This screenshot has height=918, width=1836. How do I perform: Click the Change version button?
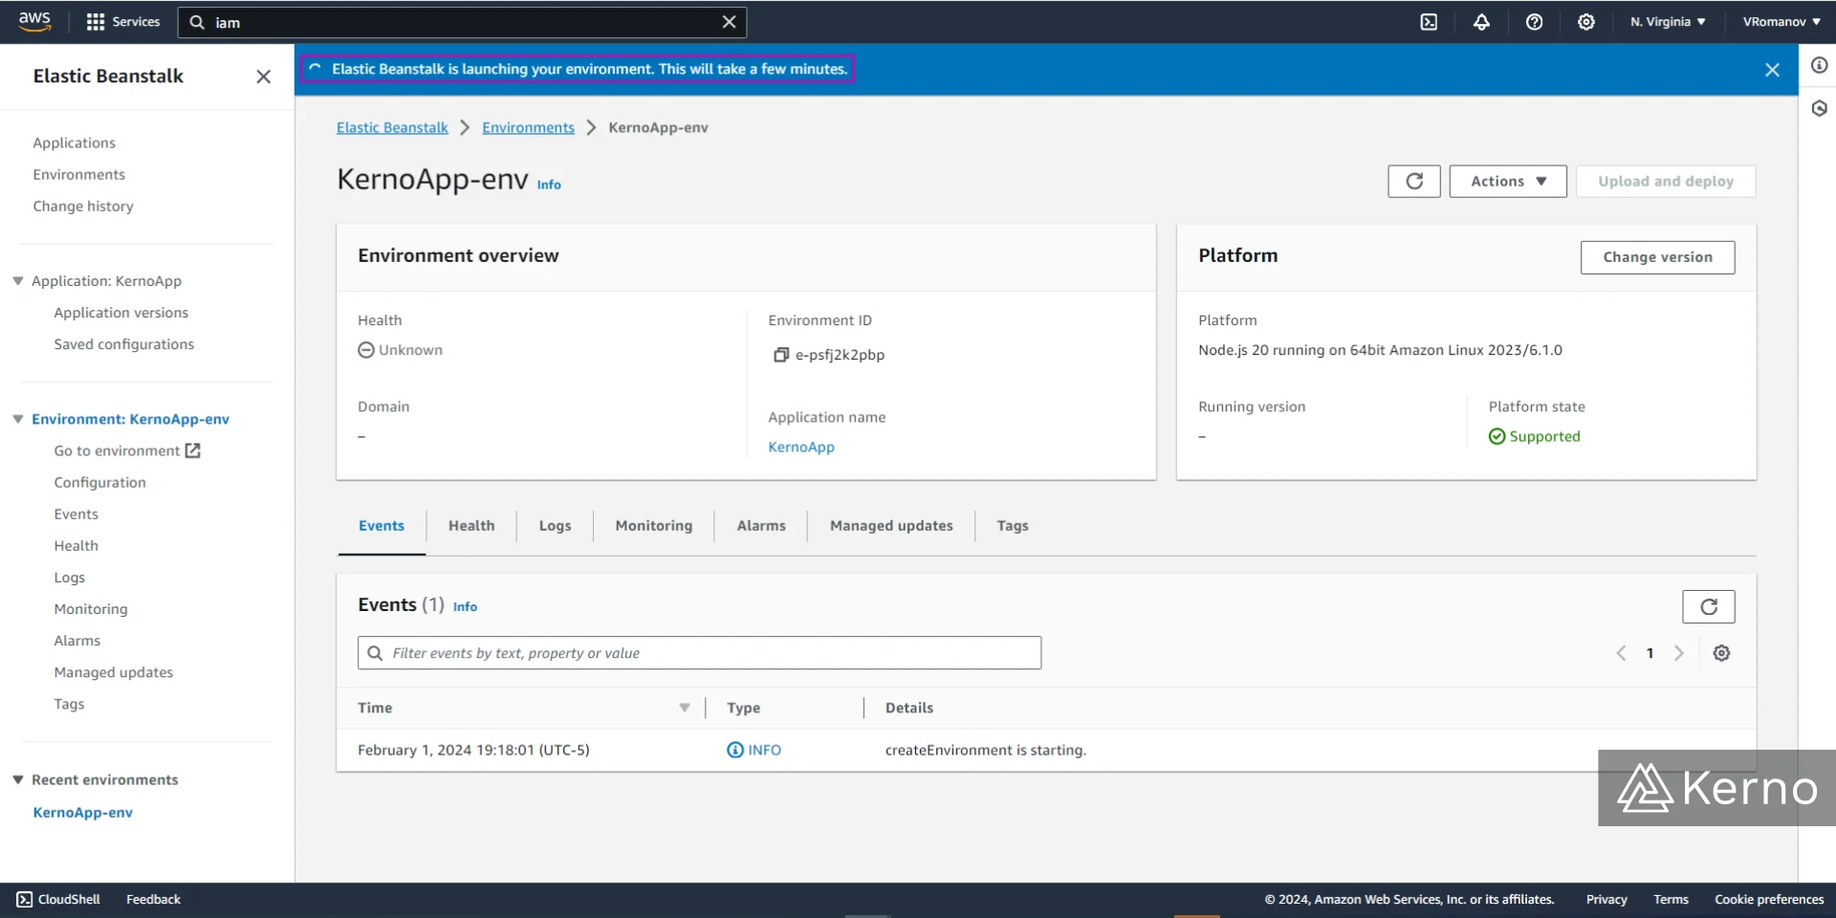(x=1657, y=257)
